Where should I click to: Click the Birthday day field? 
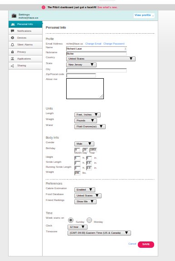coord(85,150)
